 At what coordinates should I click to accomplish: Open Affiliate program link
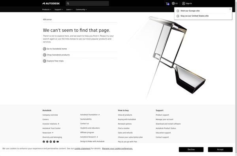point(87,133)
